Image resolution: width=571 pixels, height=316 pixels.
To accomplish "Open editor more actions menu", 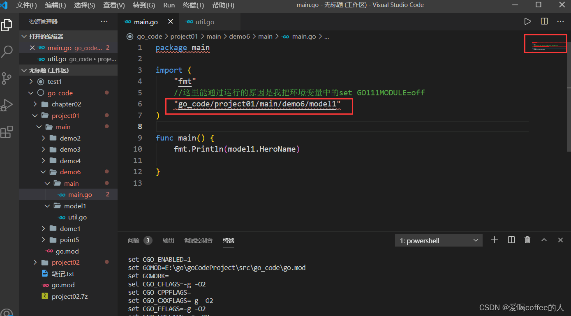I will click(561, 21).
